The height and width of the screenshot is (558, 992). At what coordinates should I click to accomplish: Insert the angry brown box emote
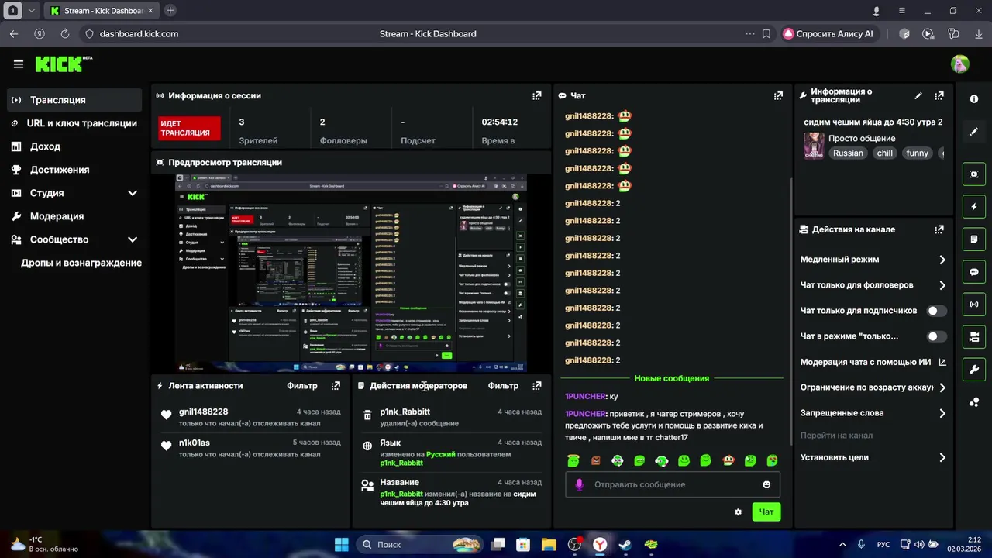click(x=595, y=460)
